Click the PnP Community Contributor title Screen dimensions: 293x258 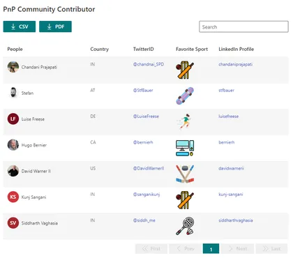(49, 9)
